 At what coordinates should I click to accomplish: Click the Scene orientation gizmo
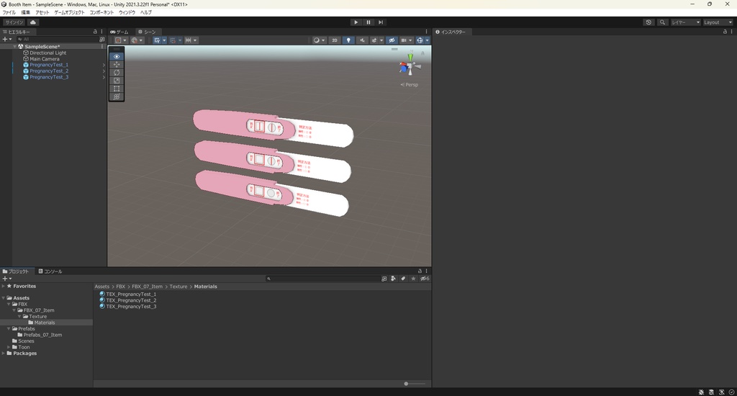pos(410,67)
